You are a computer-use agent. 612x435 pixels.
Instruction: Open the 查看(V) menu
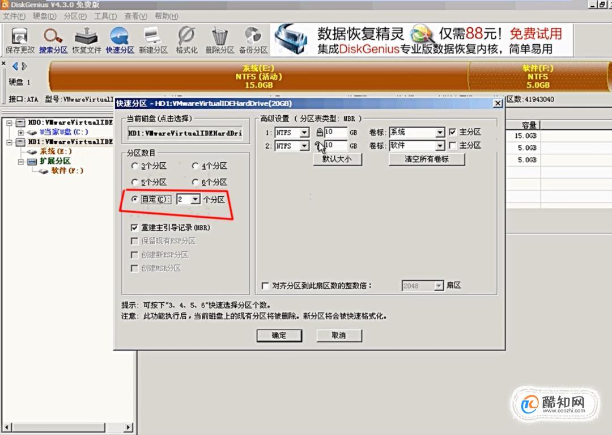click(x=136, y=16)
